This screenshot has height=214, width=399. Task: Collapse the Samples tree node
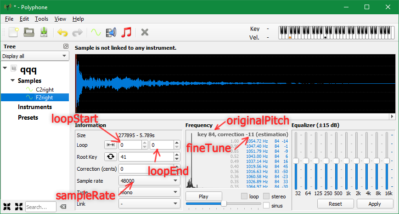point(13,81)
